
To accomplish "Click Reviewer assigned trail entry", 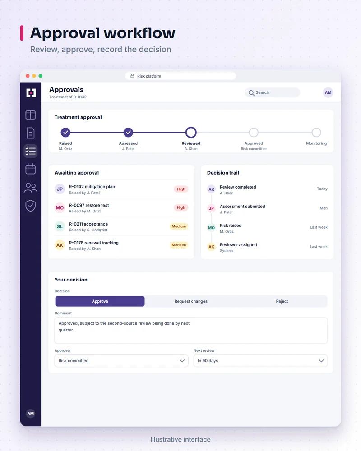I will pos(267,247).
